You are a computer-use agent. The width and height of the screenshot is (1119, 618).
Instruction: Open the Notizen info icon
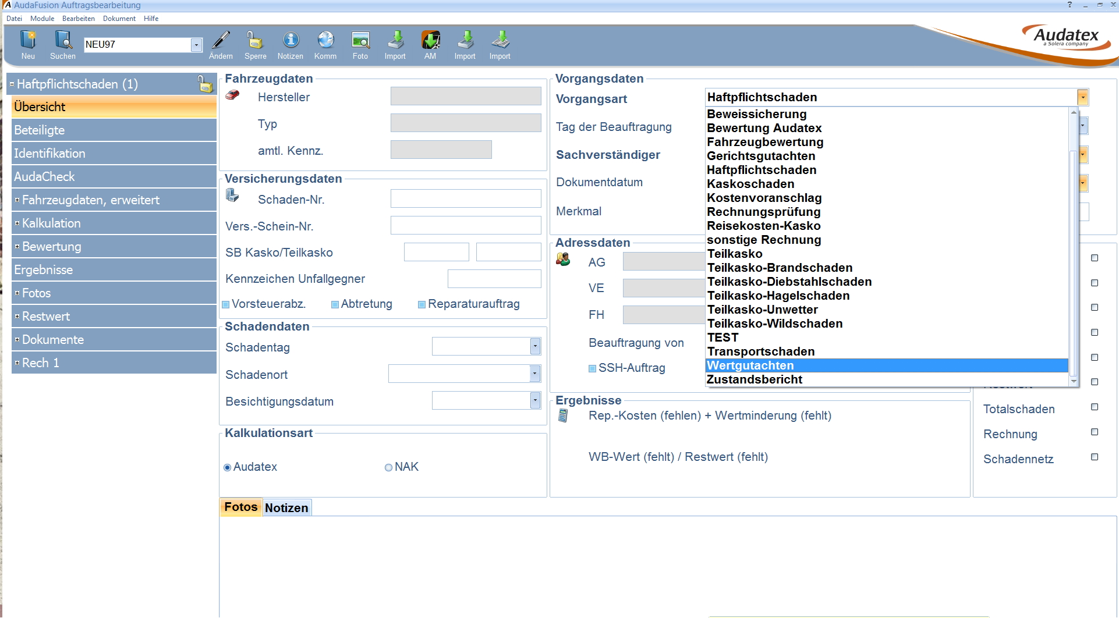[x=291, y=40]
